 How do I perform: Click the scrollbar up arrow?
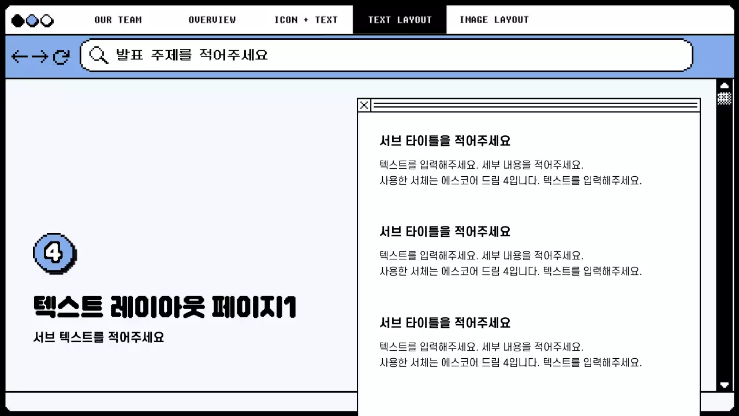(x=725, y=84)
